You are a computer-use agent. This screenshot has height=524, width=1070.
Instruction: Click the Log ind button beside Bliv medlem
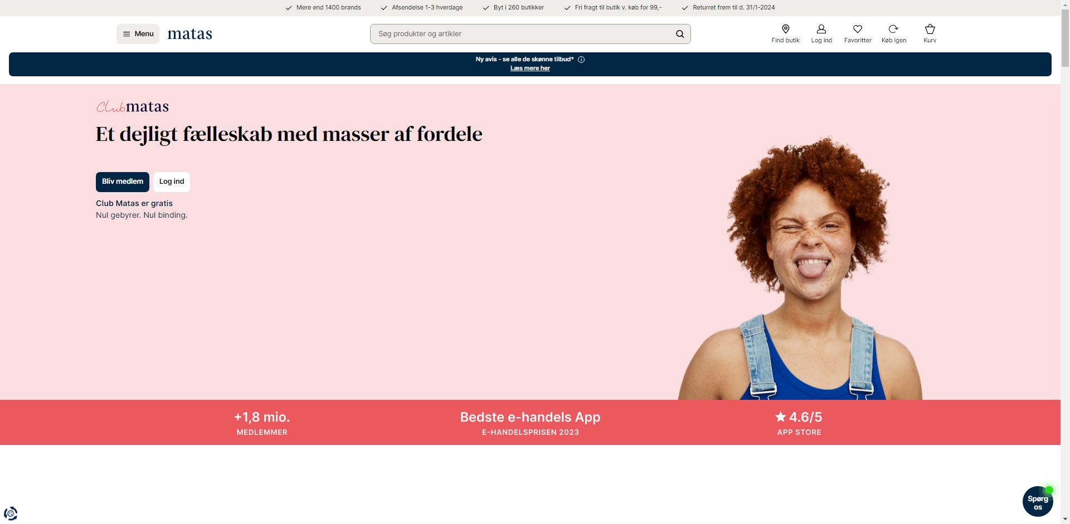point(171,182)
